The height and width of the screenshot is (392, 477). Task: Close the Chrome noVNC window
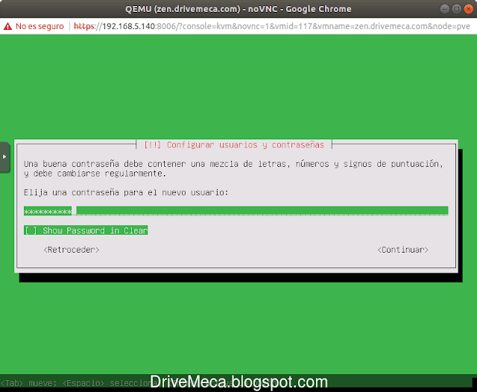click(x=468, y=9)
